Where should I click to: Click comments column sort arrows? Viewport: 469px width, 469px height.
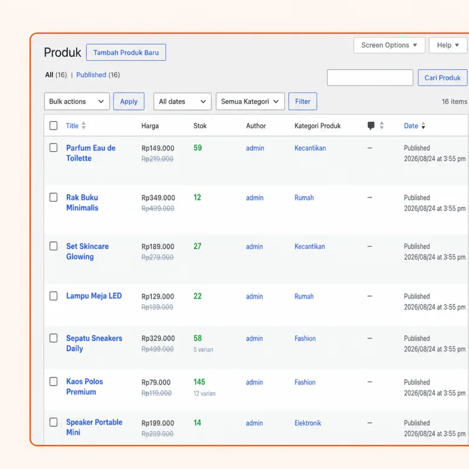tap(382, 125)
